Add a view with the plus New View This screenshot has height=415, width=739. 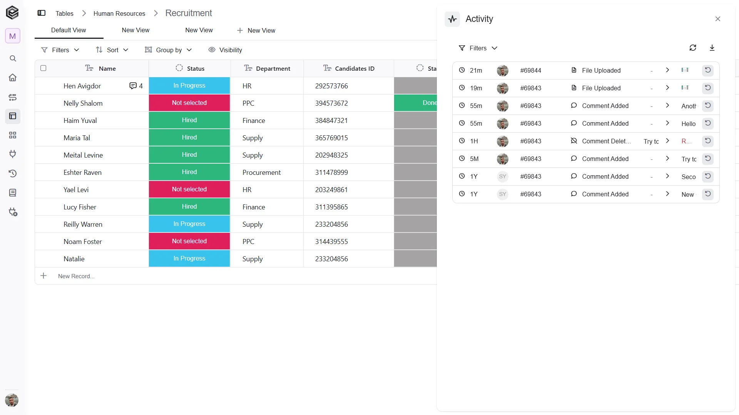tap(256, 30)
